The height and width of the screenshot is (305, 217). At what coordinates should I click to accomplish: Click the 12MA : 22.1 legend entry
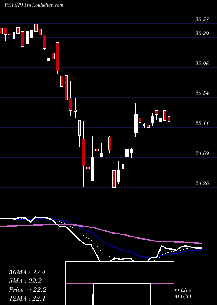tap(27, 298)
